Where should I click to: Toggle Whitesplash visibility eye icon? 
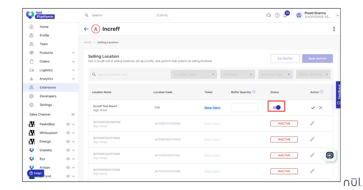point(68,133)
